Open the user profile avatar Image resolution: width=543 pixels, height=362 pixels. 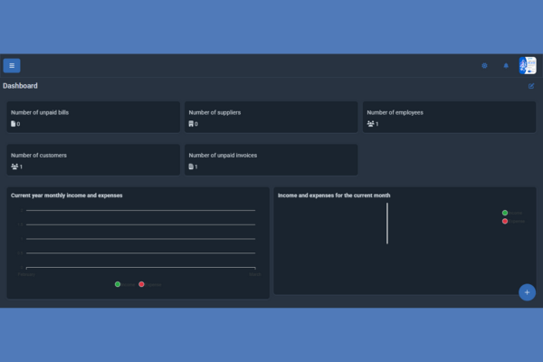point(528,65)
